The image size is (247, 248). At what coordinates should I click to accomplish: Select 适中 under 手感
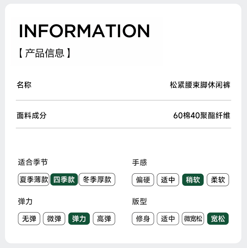tap(168, 180)
